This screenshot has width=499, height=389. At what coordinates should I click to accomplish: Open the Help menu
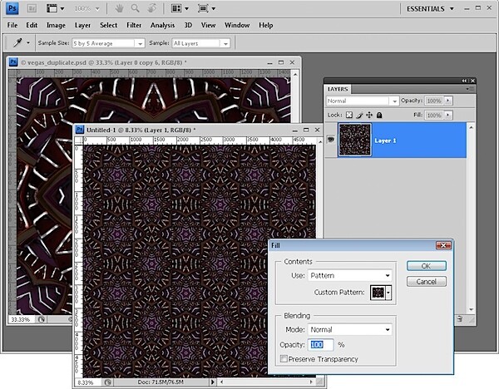266,25
